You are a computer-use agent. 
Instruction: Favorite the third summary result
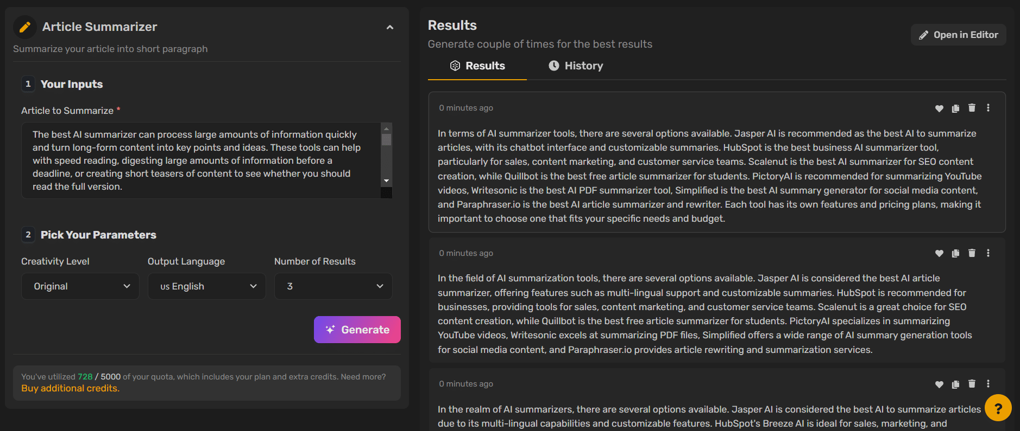coord(939,384)
